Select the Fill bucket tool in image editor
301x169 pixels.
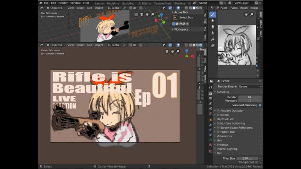click(213, 39)
